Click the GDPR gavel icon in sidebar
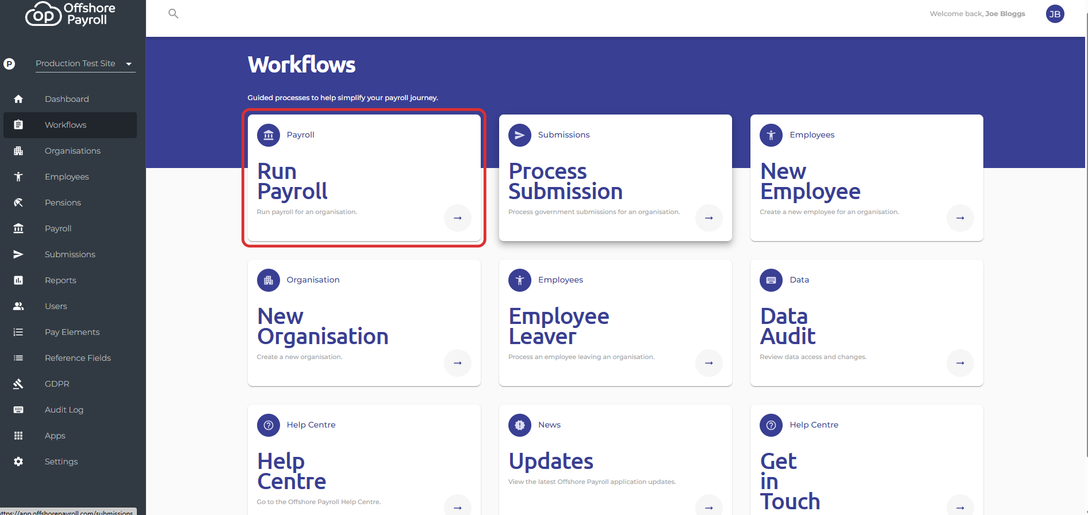1088x515 pixels. click(18, 384)
